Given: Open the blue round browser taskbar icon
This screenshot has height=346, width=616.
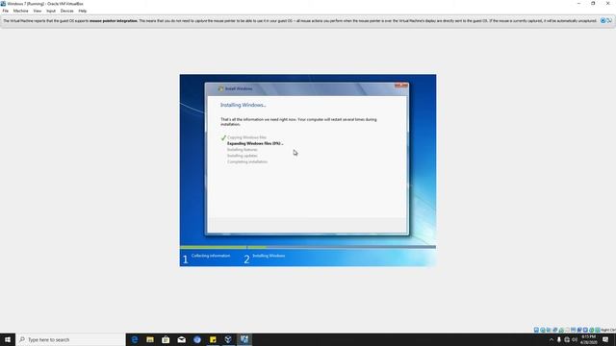Looking at the screenshot, I should (197, 339).
